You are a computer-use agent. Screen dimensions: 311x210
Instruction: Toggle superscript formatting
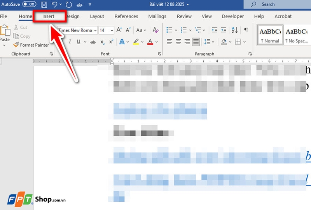coord(111,42)
